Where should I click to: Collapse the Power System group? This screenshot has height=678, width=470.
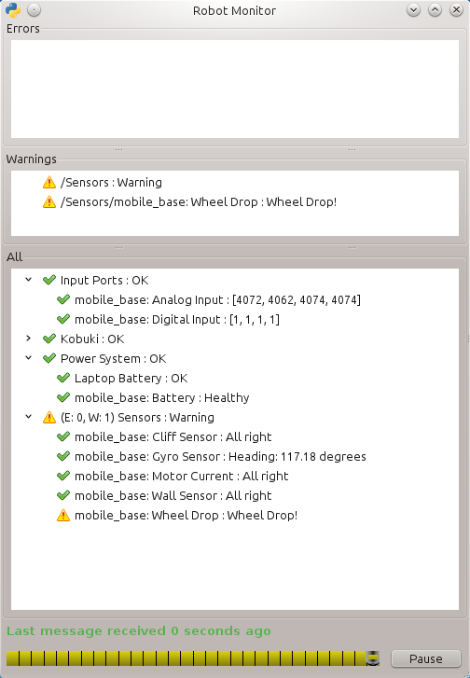(x=29, y=358)
